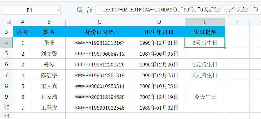The height and width of the screenshot is (119, 261).
Task: Select row 10 header
Action: tap(6, 107)
